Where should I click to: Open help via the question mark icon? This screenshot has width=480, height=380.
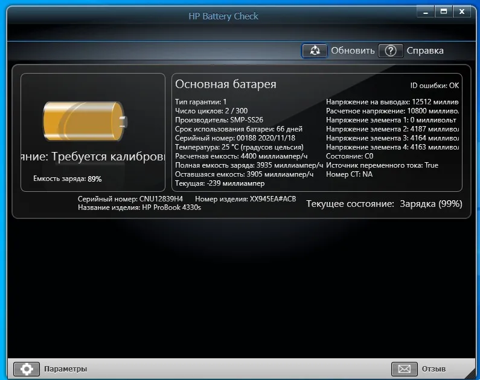coord(390,51)
